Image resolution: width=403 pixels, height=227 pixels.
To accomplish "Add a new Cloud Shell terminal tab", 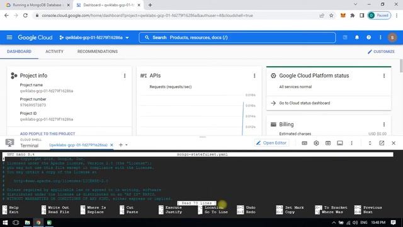I will (x=120, y=145).
